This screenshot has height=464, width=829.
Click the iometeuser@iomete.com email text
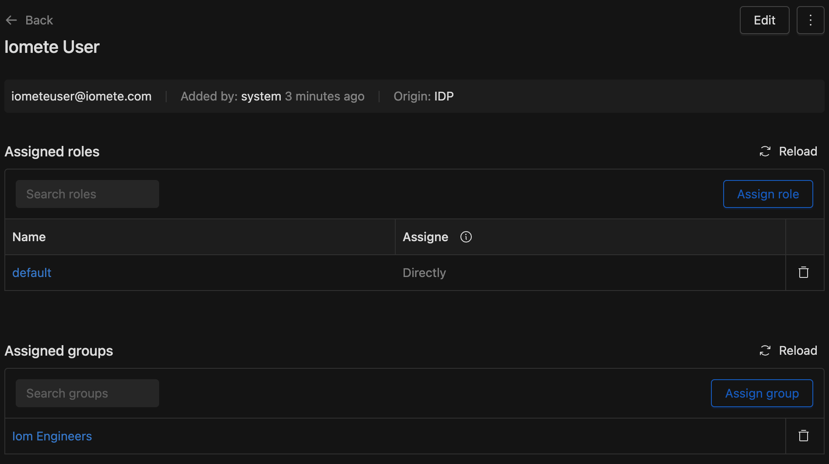coord(81,96)
